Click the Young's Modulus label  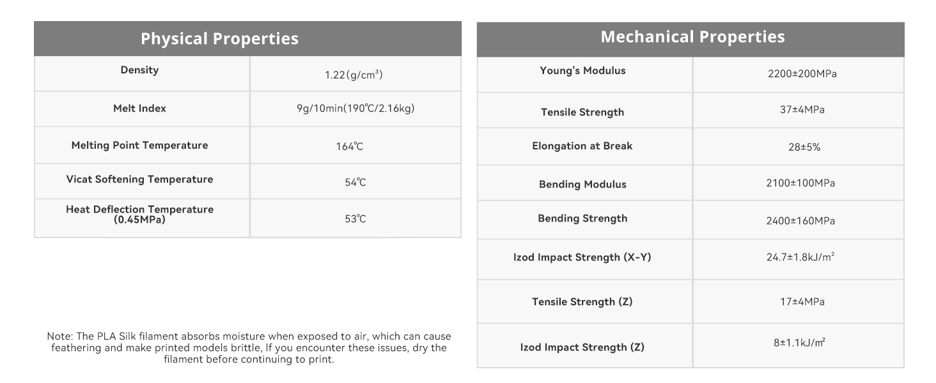[x=582, y=71]
